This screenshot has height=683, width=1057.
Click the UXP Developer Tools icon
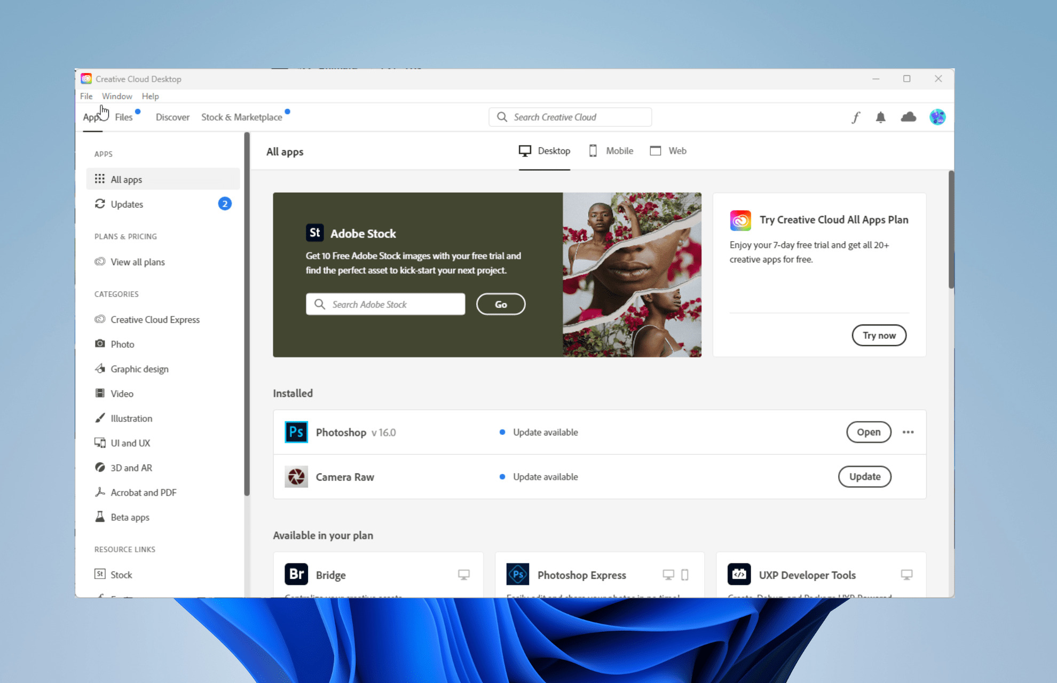pyautogui.click(x=739, y=574)
